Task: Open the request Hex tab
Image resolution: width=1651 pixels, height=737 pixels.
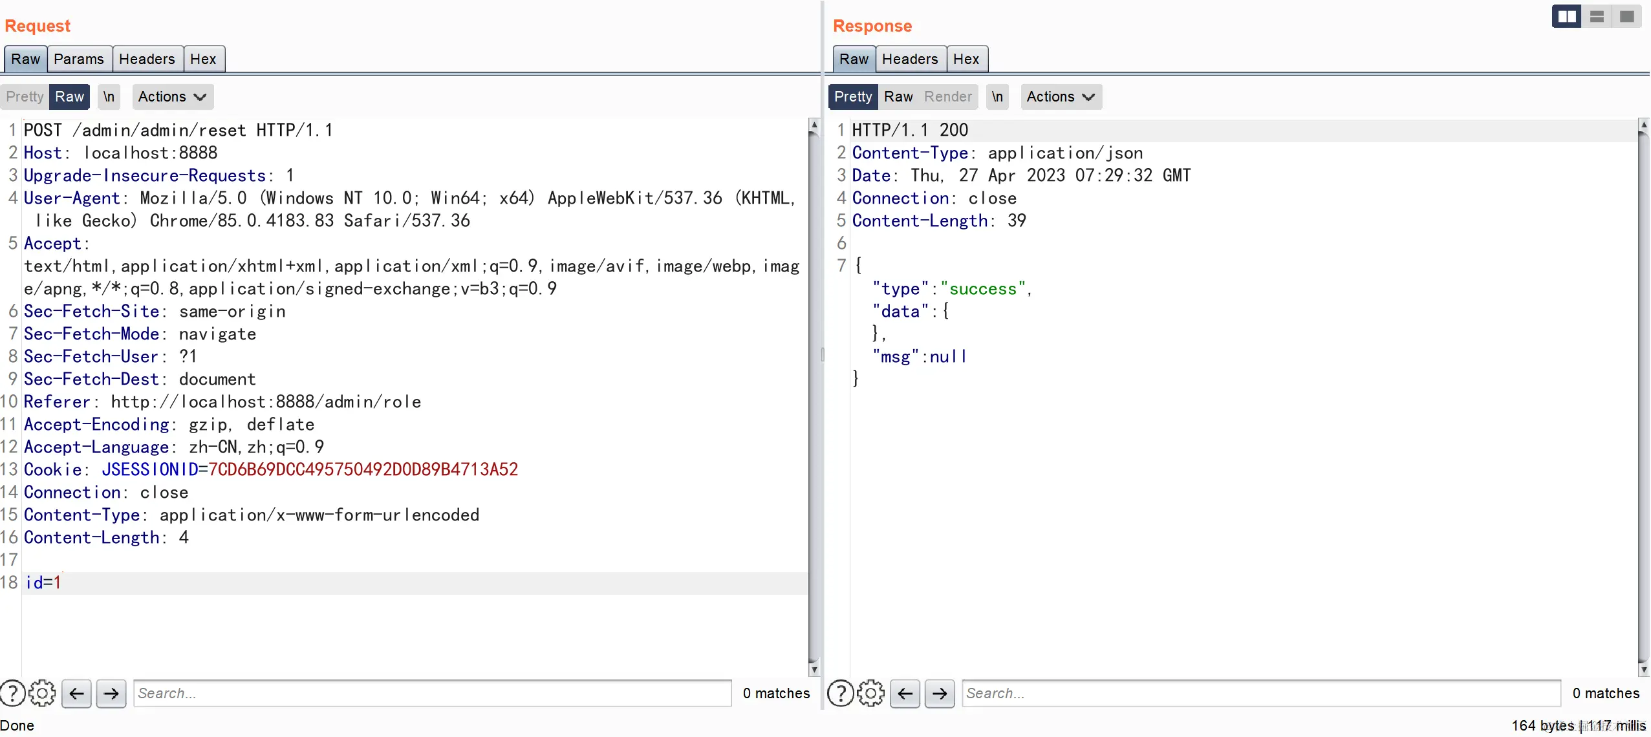Action: [203, 59]
